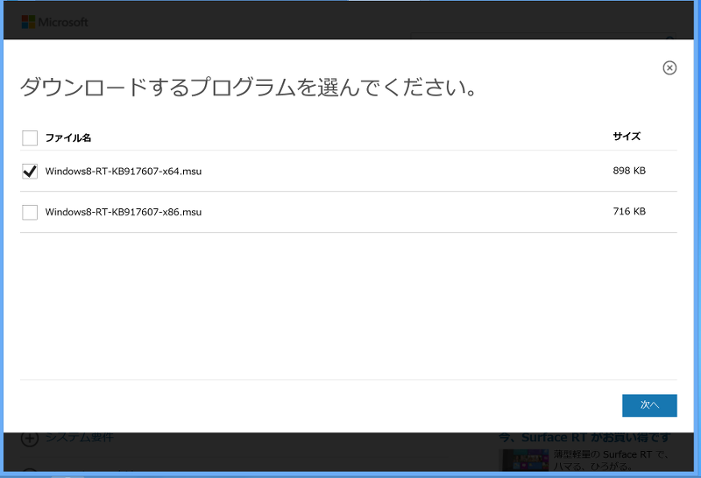Viewport: 701px width, 478px height.
Task: Click the x64.msu file name text
Action: 124,172
